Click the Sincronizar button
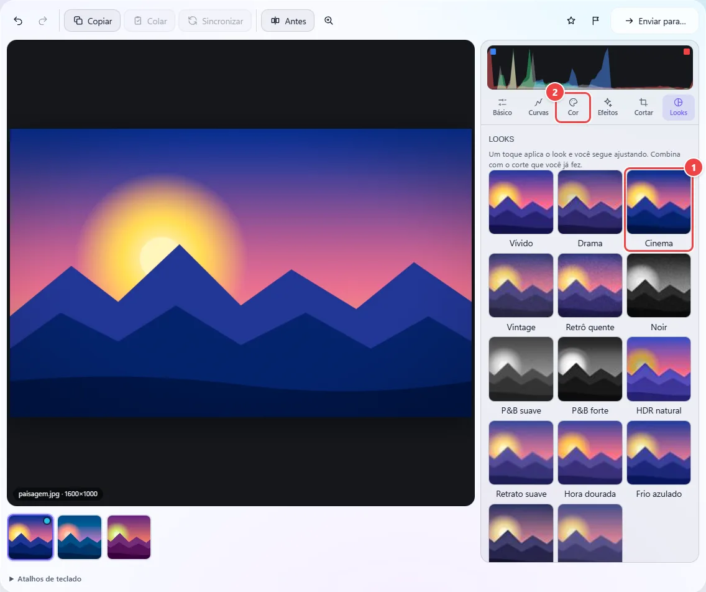 point(215,21)
